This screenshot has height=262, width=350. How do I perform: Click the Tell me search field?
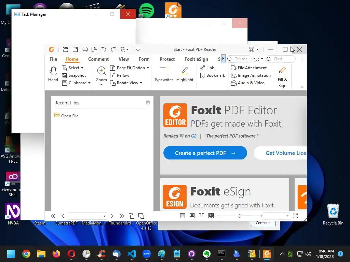click(239, 59)
